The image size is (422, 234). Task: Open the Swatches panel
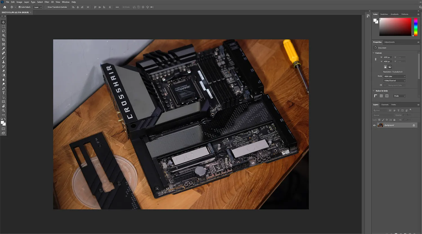[384, 14]
